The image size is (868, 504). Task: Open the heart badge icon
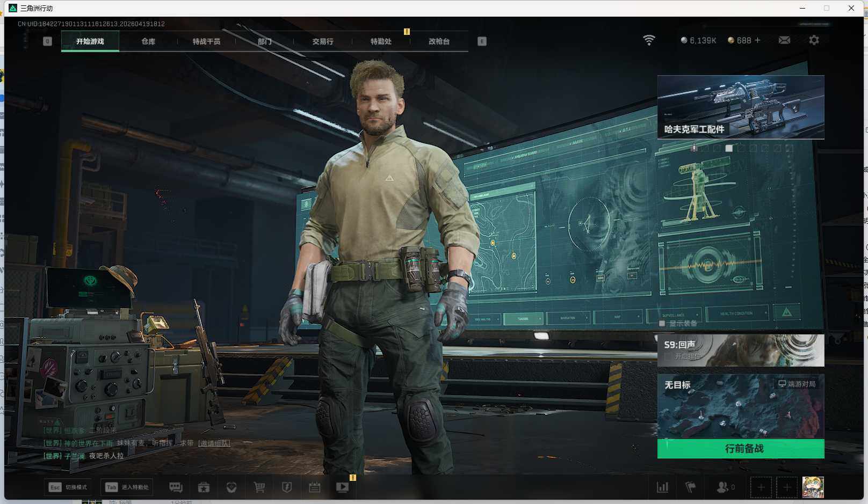pyautogui.click(x=232, y=487)
